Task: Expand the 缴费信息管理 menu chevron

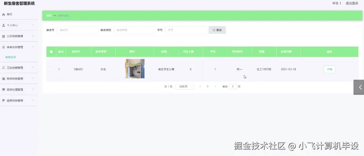Action: [33, 101]
